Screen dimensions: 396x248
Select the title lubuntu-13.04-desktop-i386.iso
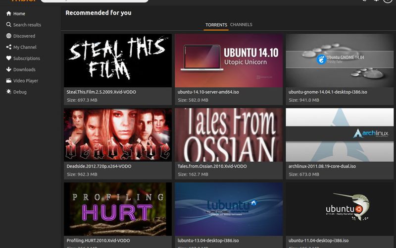pyautogui.click(x=208, y=241)
